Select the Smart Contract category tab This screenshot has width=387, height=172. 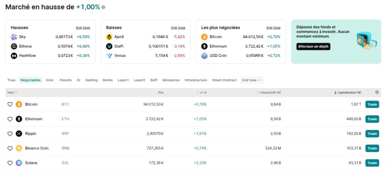click(224, 80)
